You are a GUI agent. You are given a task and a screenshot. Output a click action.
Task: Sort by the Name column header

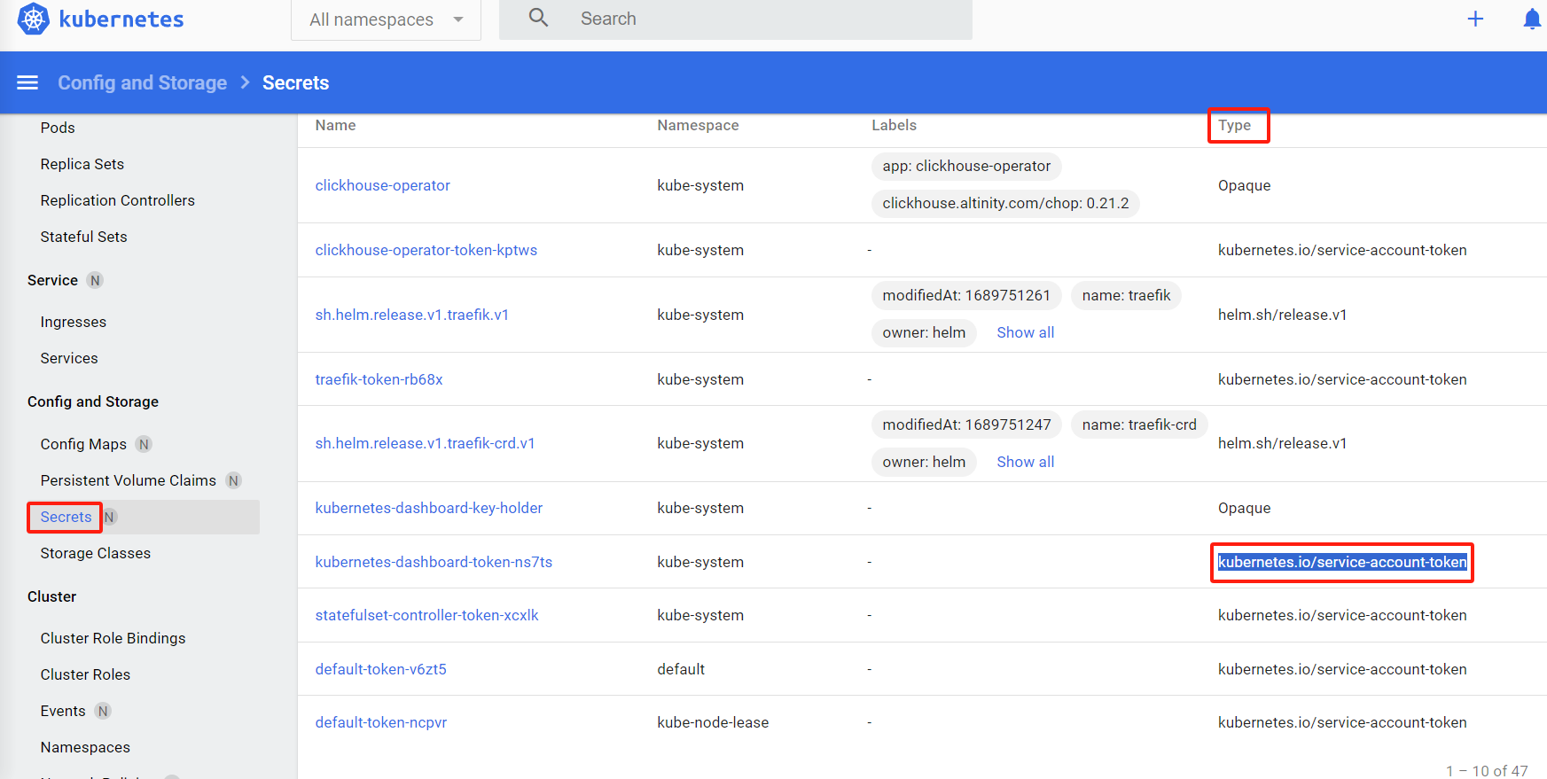pyautogui.click(x=335, y=125)
